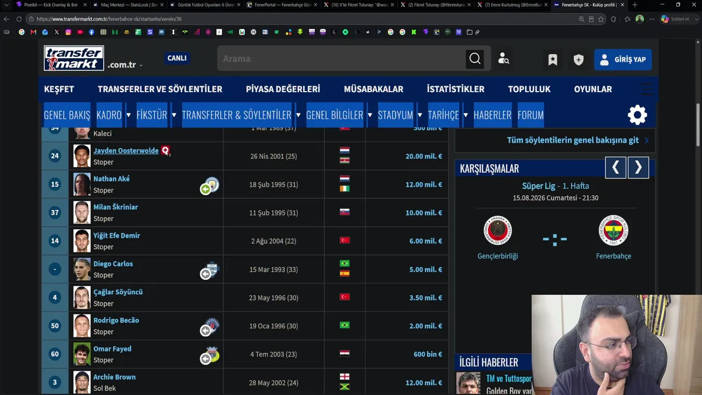Open the PİYASA DEĞERLERİ main menu
702x395 pixels.
283,89
